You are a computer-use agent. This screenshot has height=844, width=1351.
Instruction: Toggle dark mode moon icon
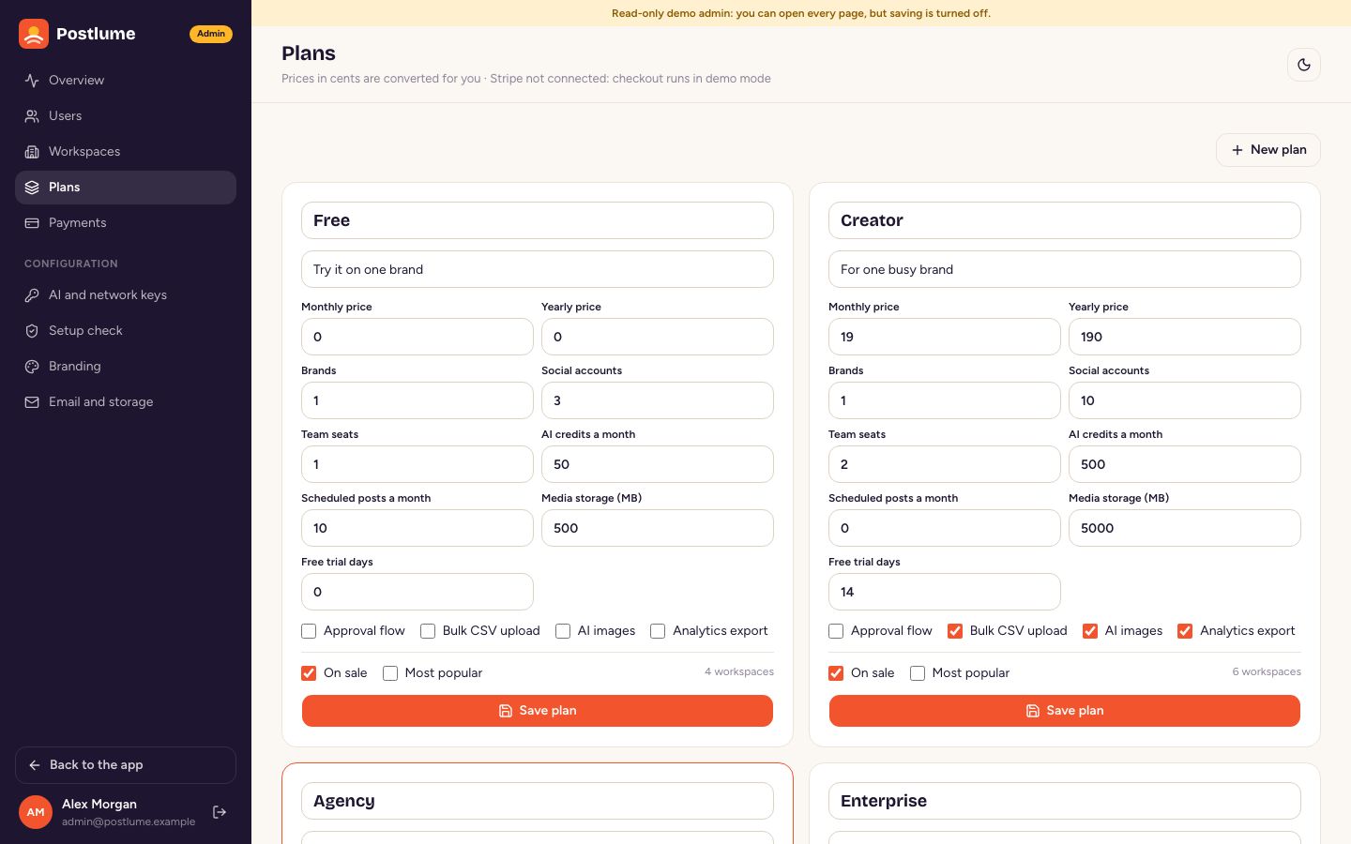click(1304, 65)
